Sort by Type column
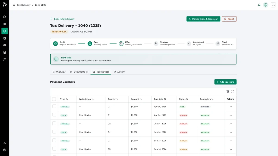Screen dimensions: 278x156 [64, 99]
